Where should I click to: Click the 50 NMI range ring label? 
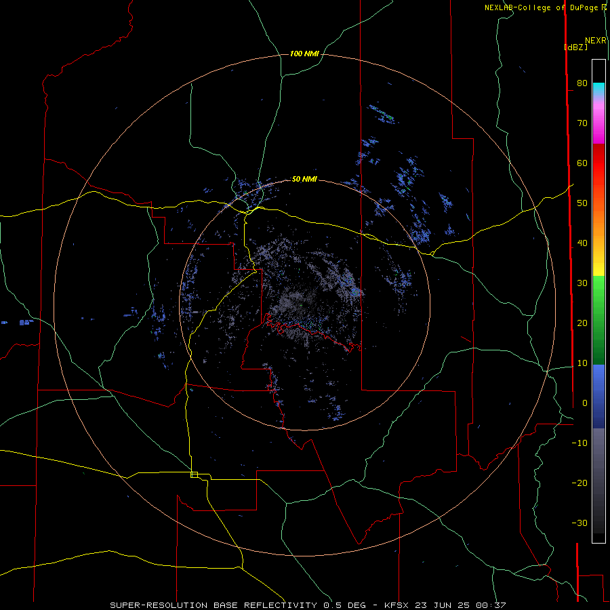coord(304,179)
